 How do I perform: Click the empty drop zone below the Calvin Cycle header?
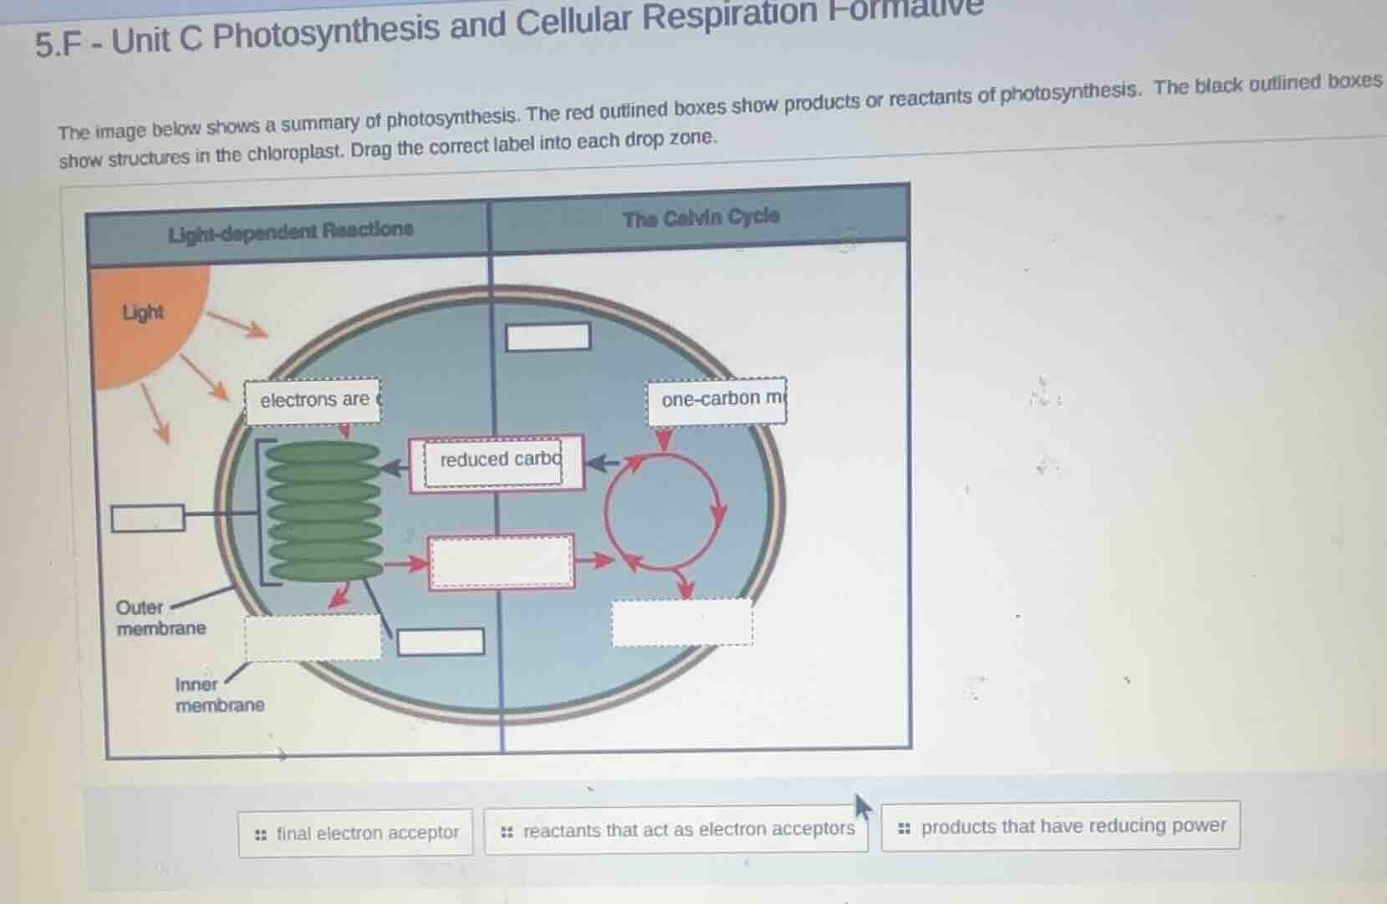click(548, 338)
